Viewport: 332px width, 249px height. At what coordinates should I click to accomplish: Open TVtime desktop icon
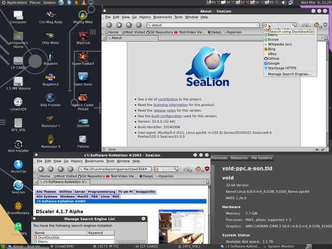tap(83, 142)
